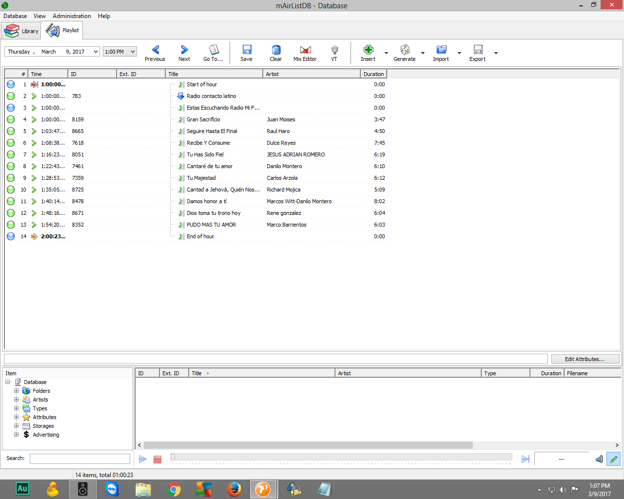624x499 pixels.
Task: Go to the Previous playlist hour
Action: (155, 53)
